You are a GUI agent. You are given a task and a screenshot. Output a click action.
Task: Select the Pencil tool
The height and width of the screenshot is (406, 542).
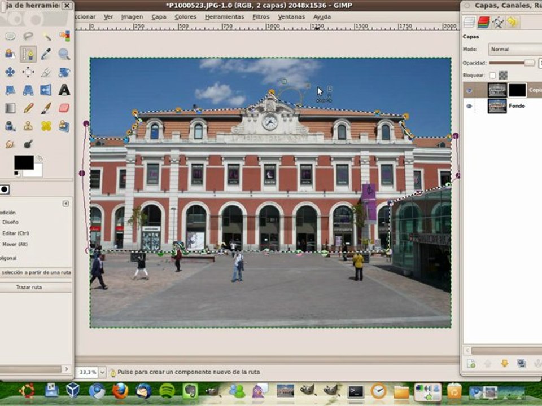(28, 108)
